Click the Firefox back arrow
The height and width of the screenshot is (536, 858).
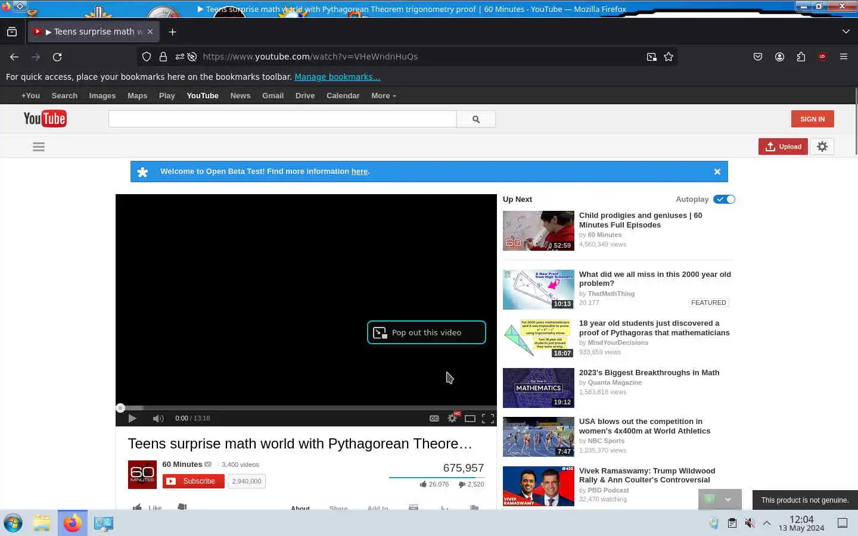tap(14, 57)
